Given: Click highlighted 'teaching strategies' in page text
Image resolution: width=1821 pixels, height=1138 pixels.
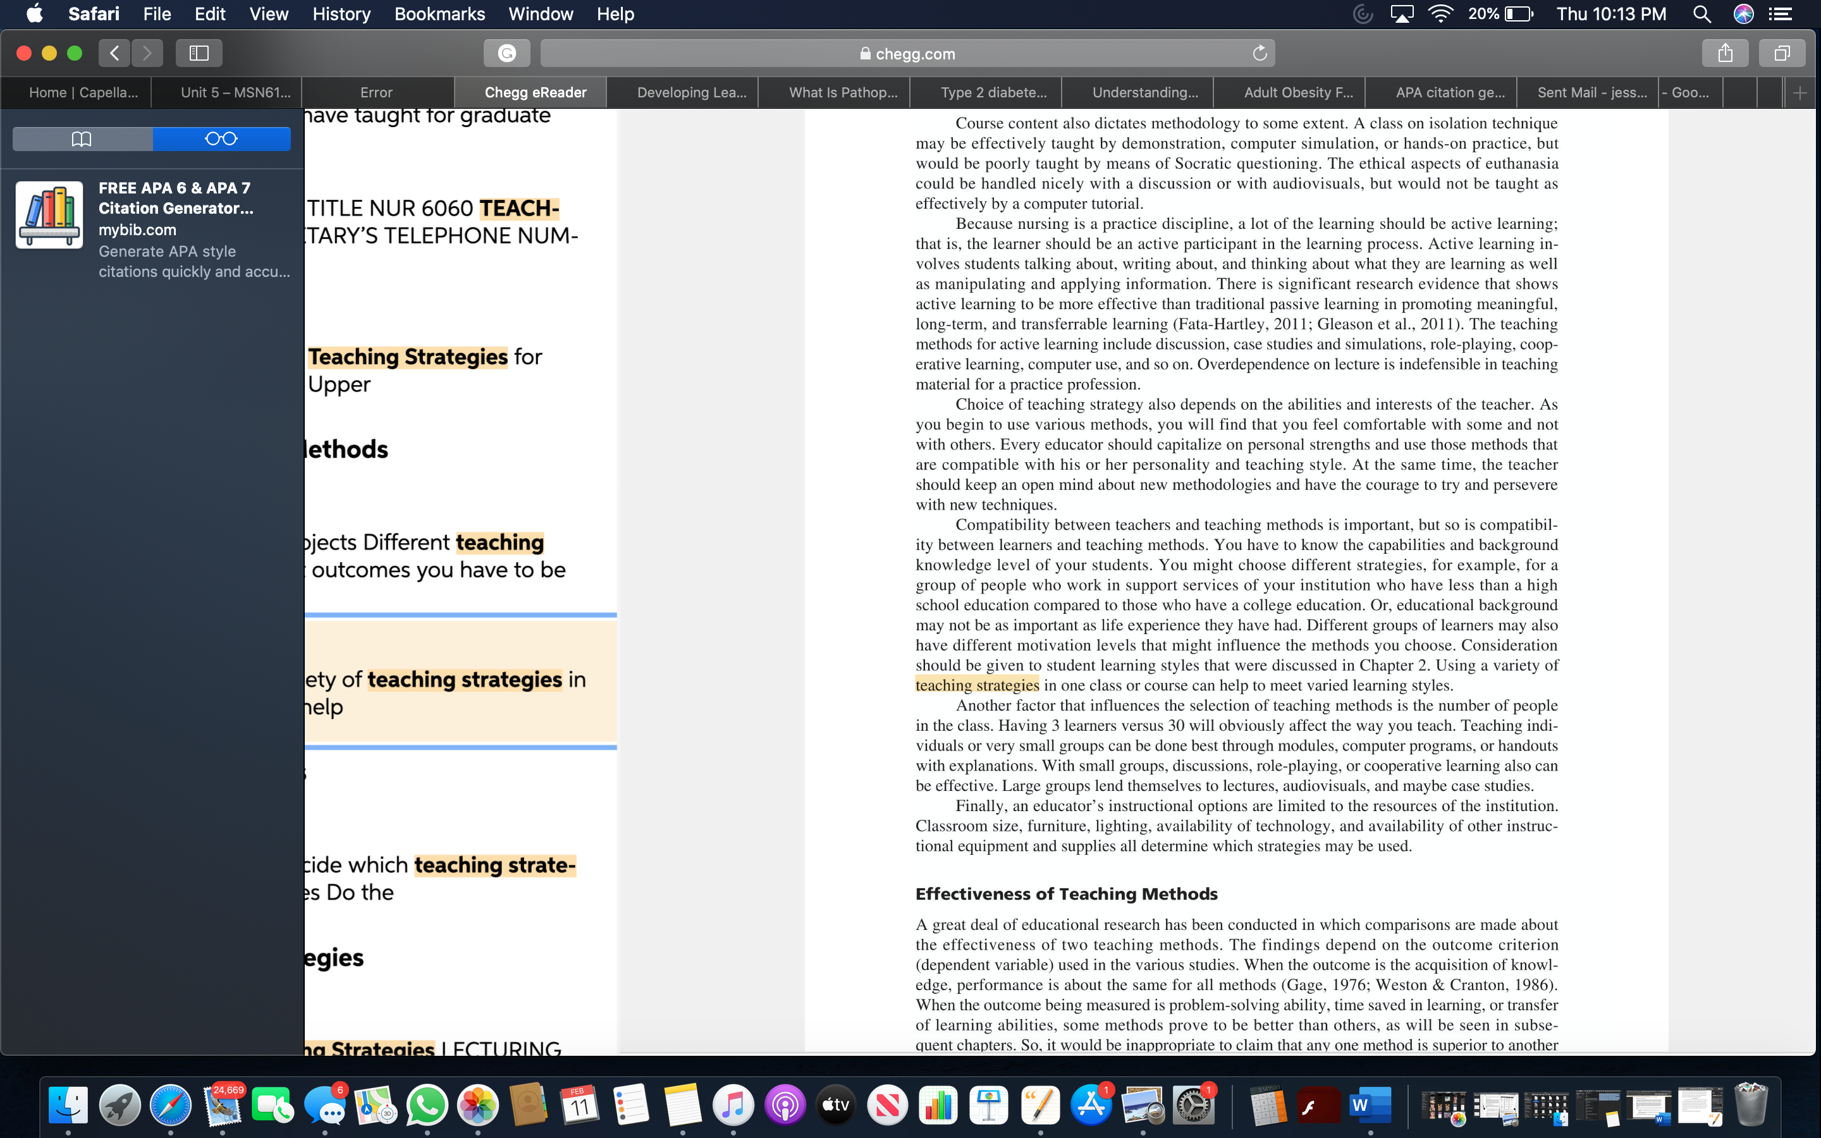Looking at the screenshot, I should pyautogui.click(x=977, y=685).
